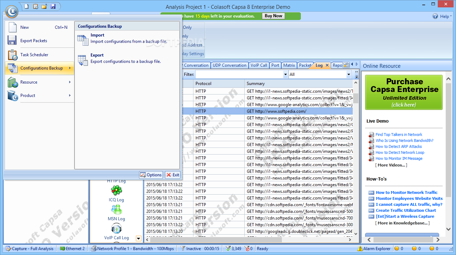Click the blank page icon beside New
Image resolution: width=456 pixels, height=255 pixels.
pos(13,27)
